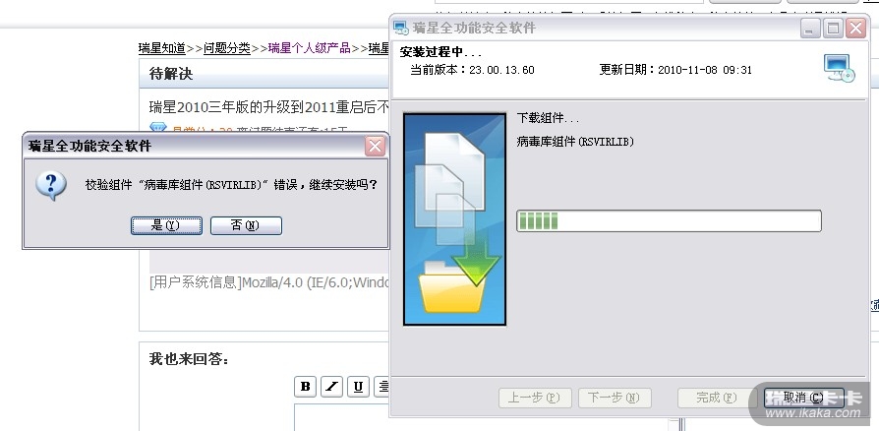Open the 瑞星个人级产品 breadcrumb link

click(x=309, y=48)
